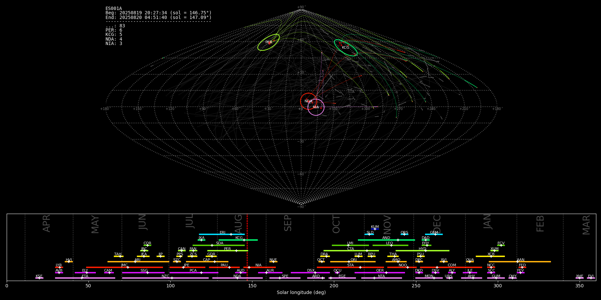Viewport: 601px width, 300px height.
Task: Click the +120° longitude label on sky map
Action: tap(170, 109)
